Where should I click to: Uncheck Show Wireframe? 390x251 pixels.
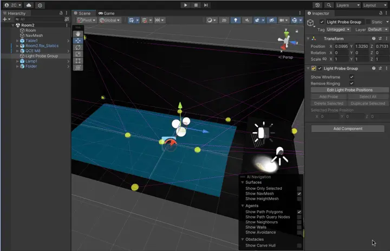(352, 76)
